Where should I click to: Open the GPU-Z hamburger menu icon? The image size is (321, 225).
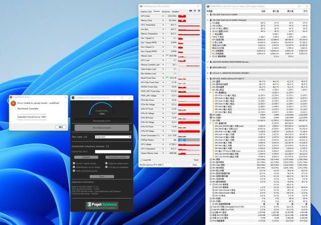pos(199,11)
